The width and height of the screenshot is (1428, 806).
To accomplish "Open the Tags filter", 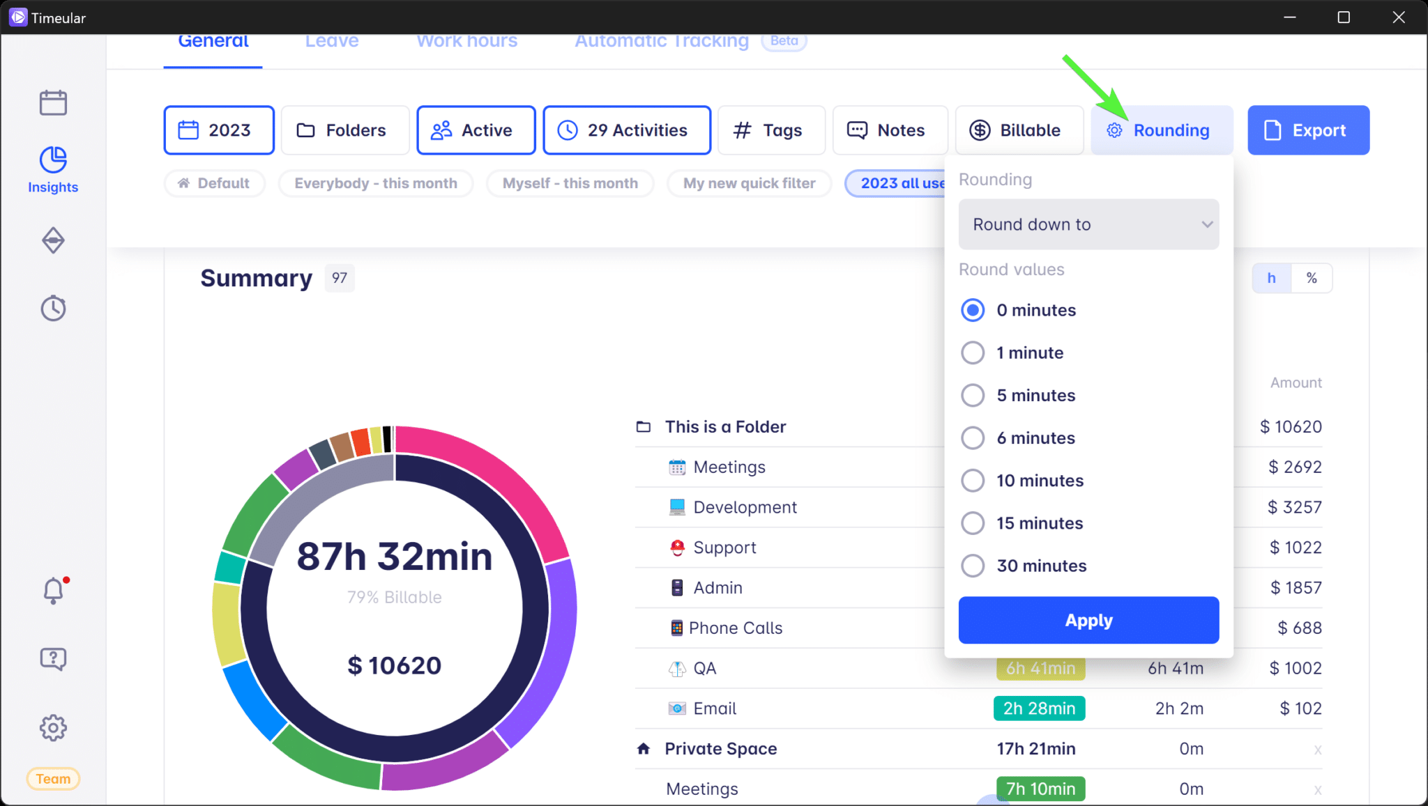I will point(771,130).
